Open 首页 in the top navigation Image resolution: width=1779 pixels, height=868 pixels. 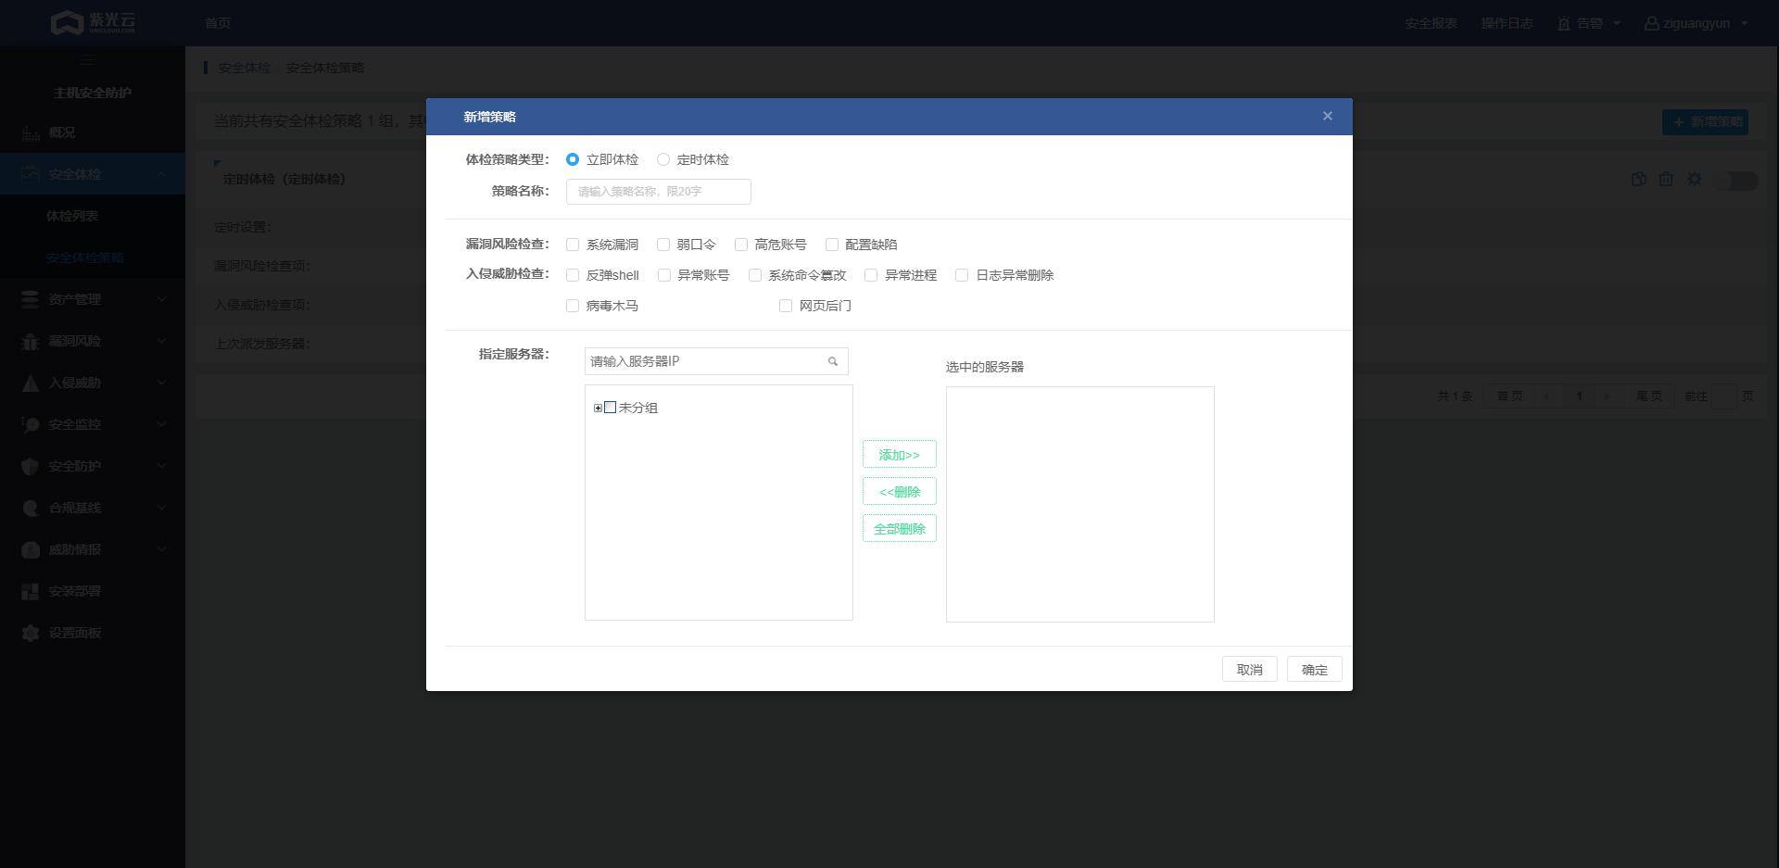click(x=218, y=23)
